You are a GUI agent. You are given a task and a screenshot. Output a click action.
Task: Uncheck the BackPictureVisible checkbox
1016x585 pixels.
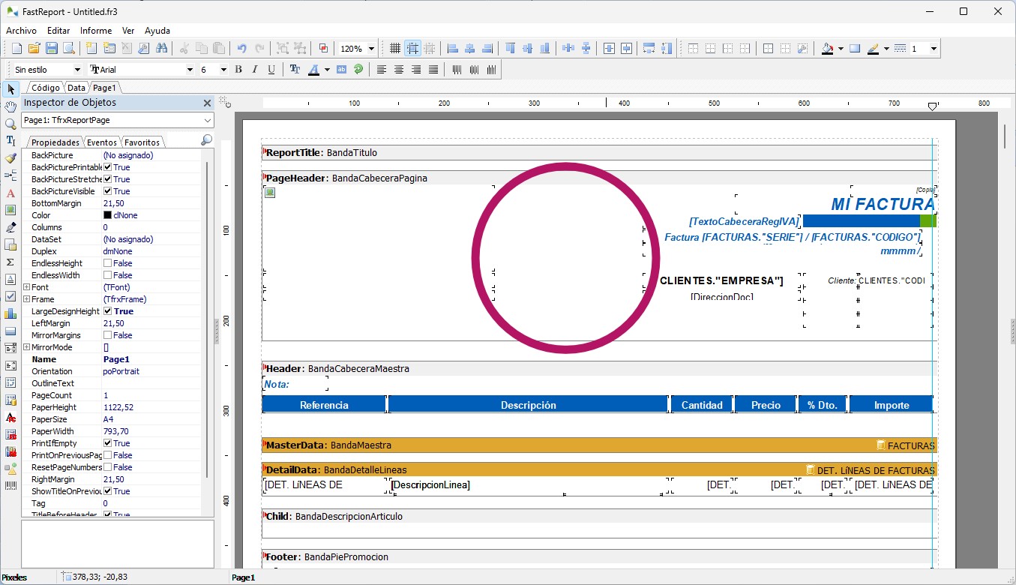(108, 191)
